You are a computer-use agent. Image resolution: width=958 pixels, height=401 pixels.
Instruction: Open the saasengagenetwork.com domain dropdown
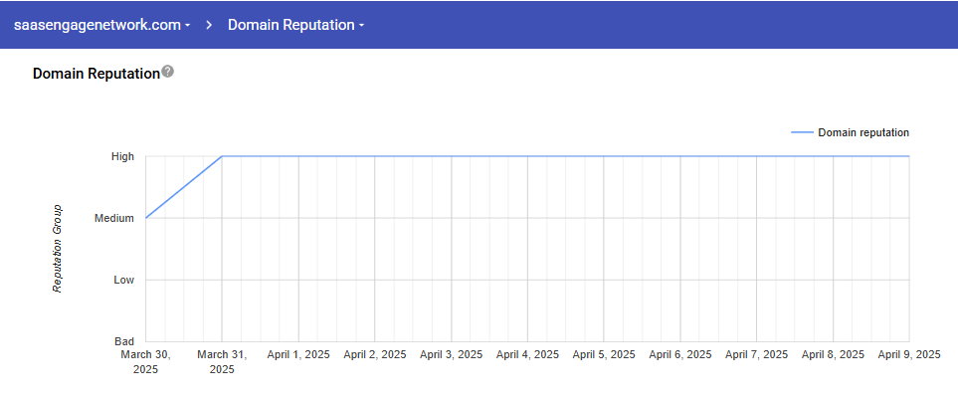[x=101, y=25]
